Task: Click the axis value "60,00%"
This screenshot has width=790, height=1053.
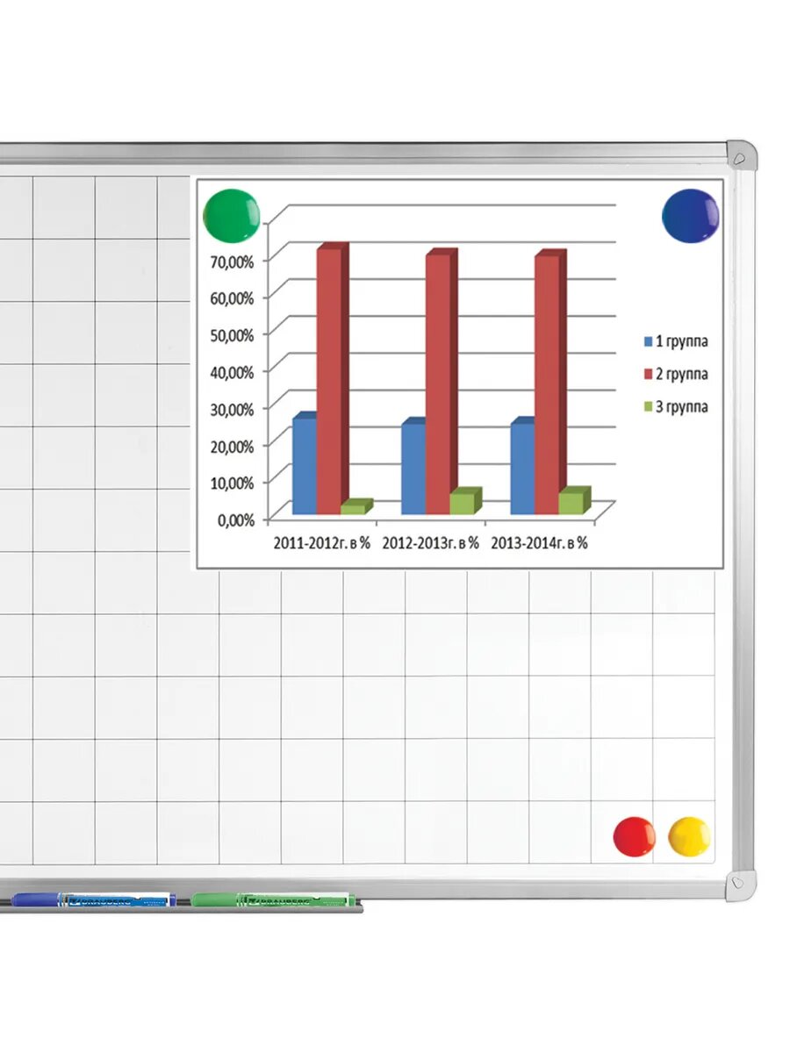Action: 233,297
